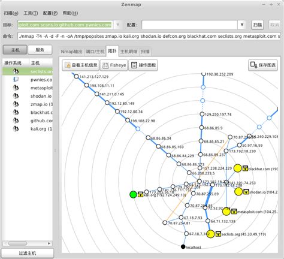Click router node 67.18.7.93
The image size is (284, 259).
181,217
